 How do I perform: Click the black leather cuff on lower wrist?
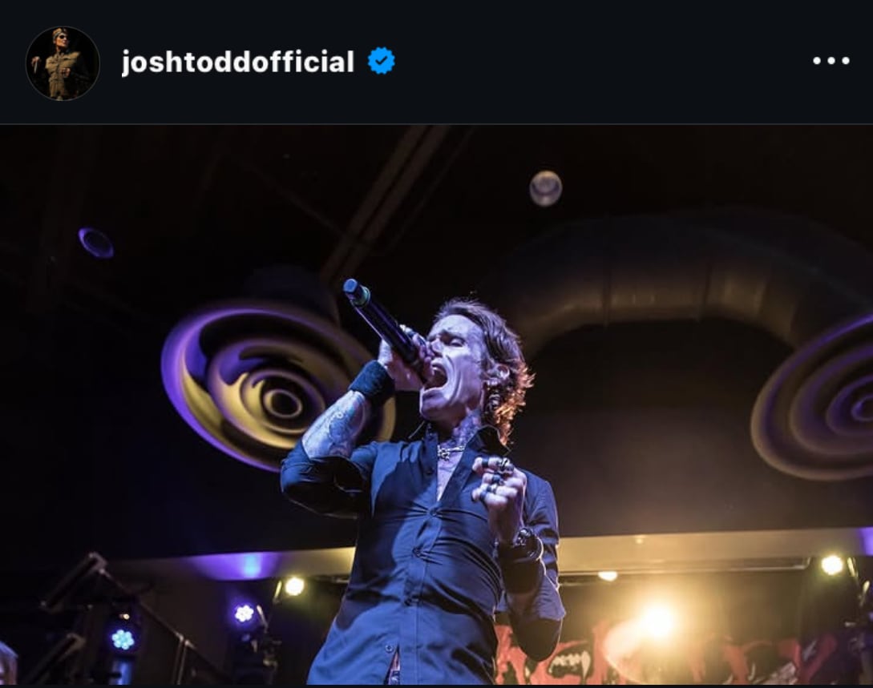pyautogui.click(x=520, y=560)
